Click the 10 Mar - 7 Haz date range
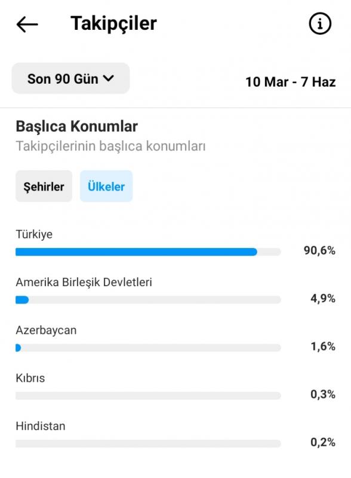Screen dimensions: 351x478 click(291, 82)
